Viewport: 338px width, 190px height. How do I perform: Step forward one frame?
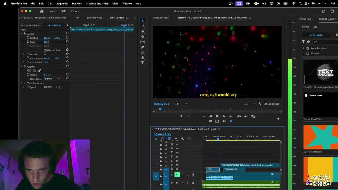pyautogui.click(x=224, y=116)
